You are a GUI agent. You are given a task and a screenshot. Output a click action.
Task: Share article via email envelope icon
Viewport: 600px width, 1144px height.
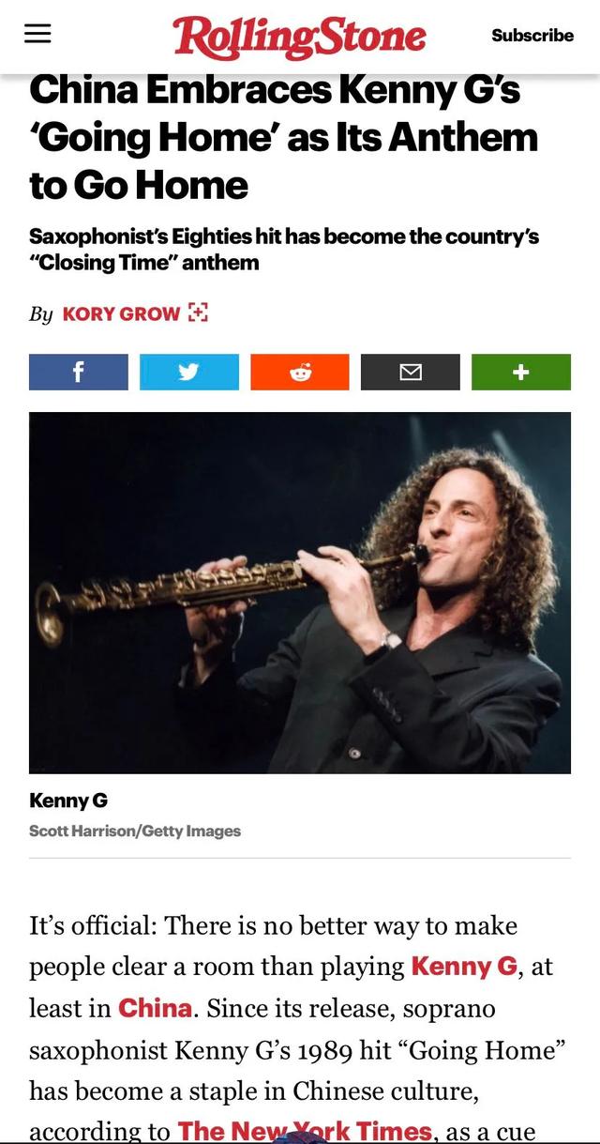(x=411, y=372)
